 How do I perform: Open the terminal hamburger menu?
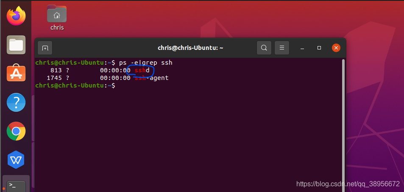(282, 48)
